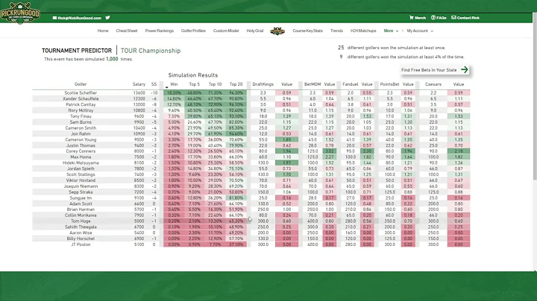Expand the My Account dropdown
Image resolution: width=537 pixels, height=301 pixels.
coord(420,31)
